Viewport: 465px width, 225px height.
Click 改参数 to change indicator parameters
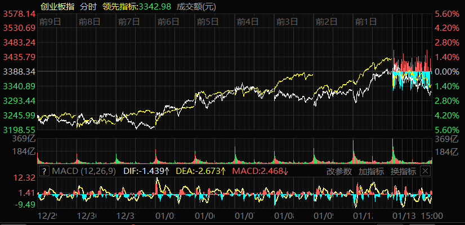tap(339, 171)
